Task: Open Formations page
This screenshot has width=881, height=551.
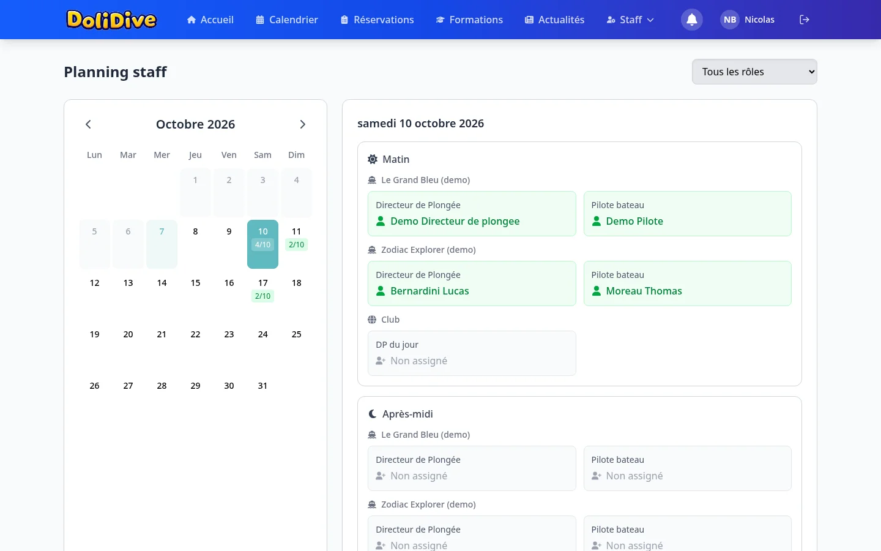Action: 469,20
